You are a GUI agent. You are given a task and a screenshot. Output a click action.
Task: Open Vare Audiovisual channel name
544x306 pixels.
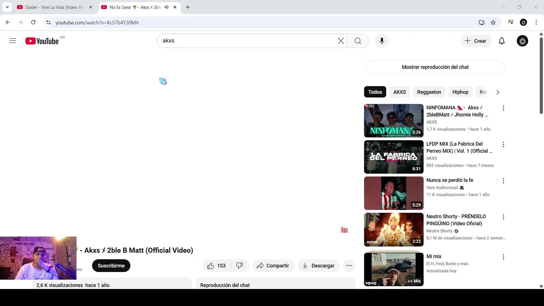pos(442,187)
